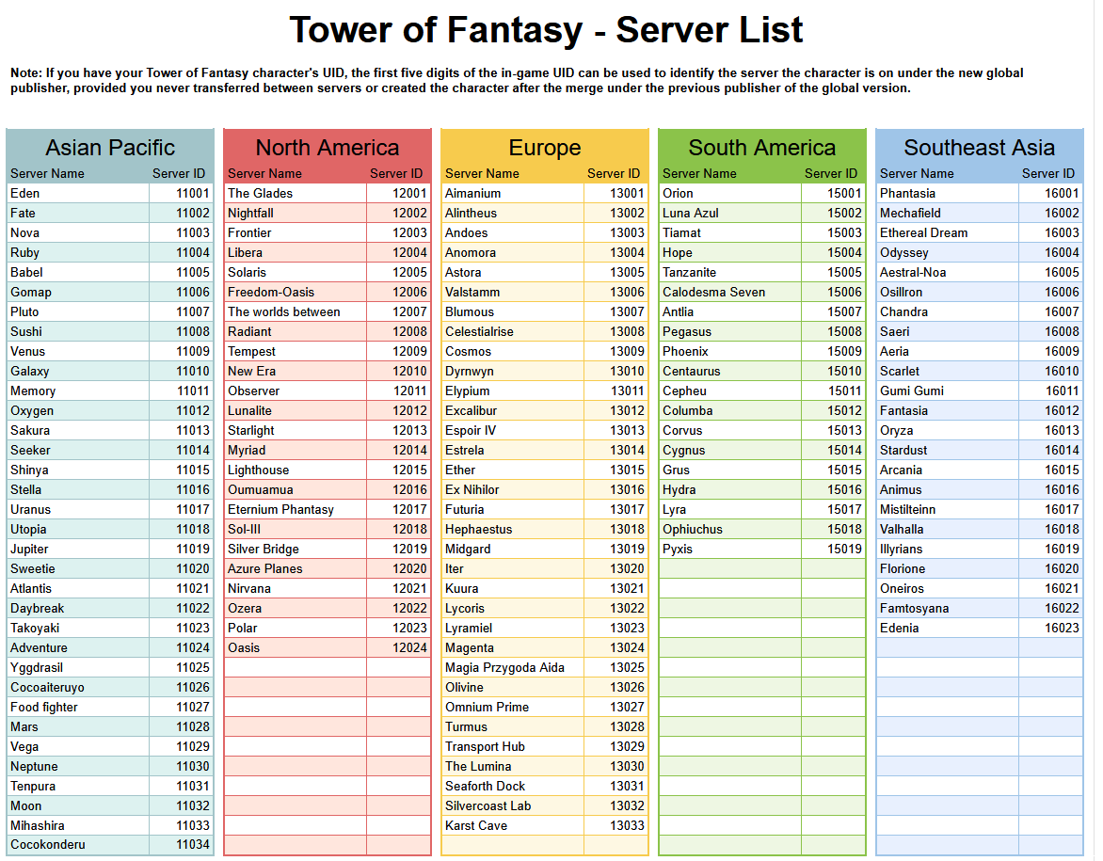Click server ID 12024 for Oasis
Screen dimensions: 1103x861
pyautogui.click(x=410, y=647)
